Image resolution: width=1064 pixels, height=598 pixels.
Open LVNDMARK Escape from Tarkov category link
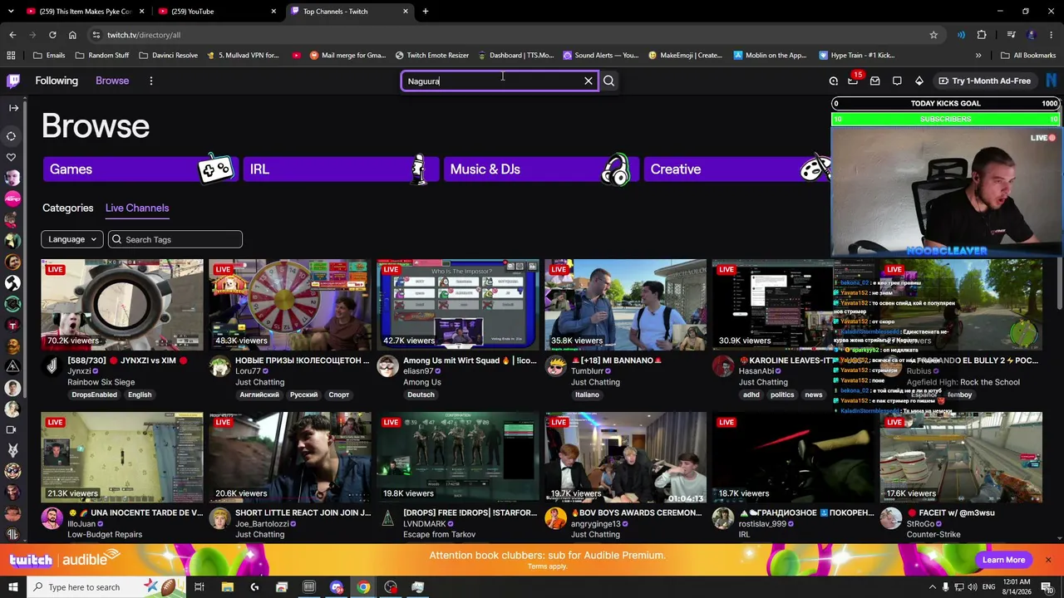pyautogui.click(x=440, y=534)
